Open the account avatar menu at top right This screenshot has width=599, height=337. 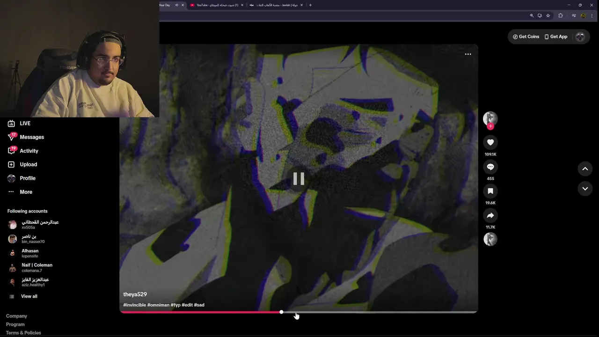580,37
